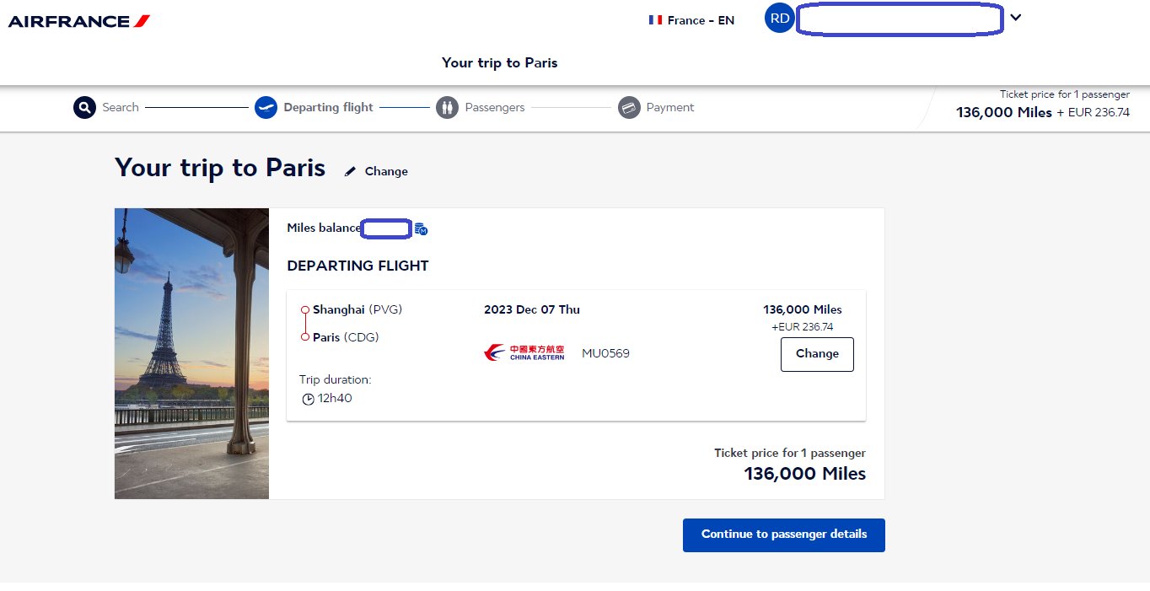Click the French flag icon
Image resolution: width=1150 pixels, height=591 pixels.
pyautogui.click(x=655, y=20)
